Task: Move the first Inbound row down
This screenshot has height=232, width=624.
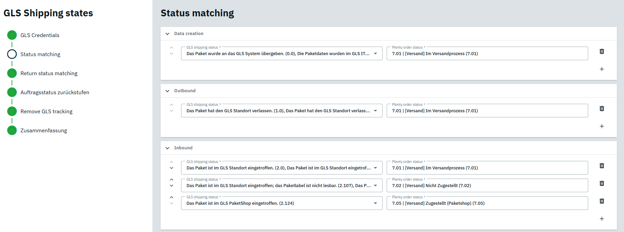Action: pos(172,168)
